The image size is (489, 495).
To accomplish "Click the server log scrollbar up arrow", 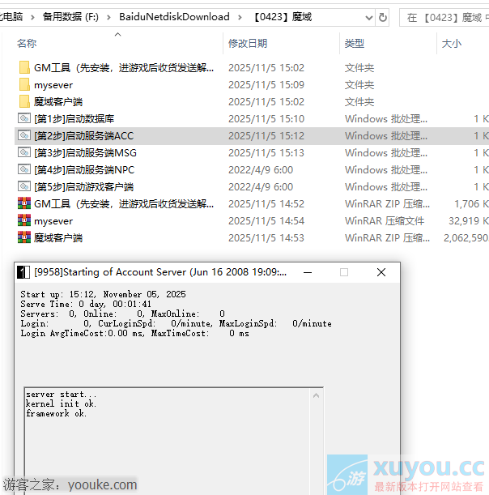I will pyautogui.click(x=316, y=395).
